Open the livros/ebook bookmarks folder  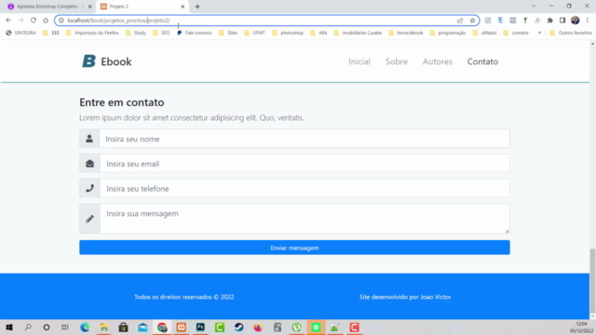coord(406,33)
